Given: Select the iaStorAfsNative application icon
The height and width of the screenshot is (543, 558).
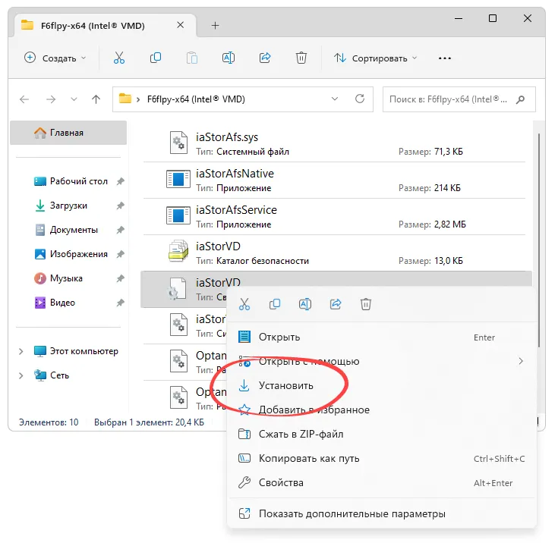Looking at the screenshot, I should pyautogui.click(x=178, y=179).
